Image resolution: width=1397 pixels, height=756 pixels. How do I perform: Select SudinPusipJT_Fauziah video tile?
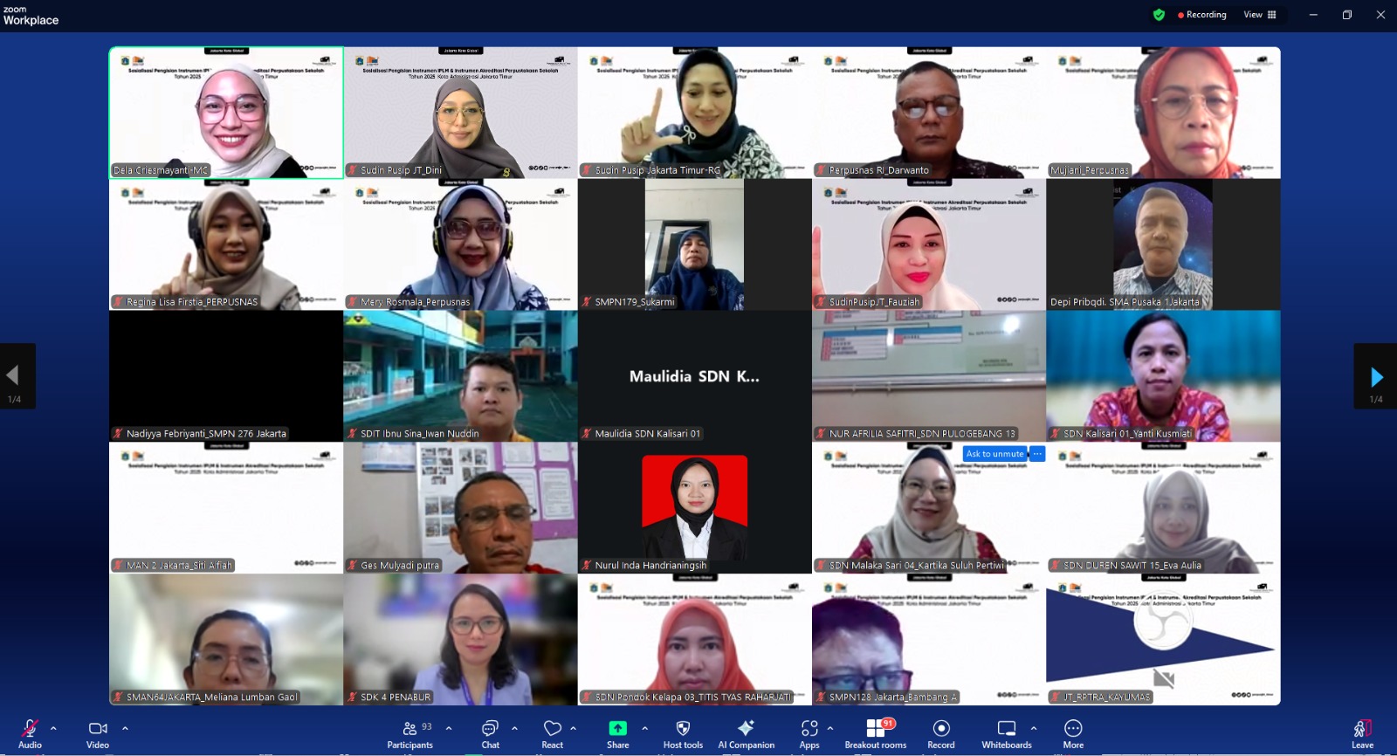click(929, 244)
